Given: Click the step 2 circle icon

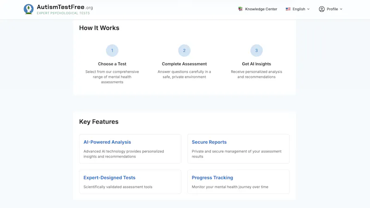Looking at the screenshot, I should 184,50.
